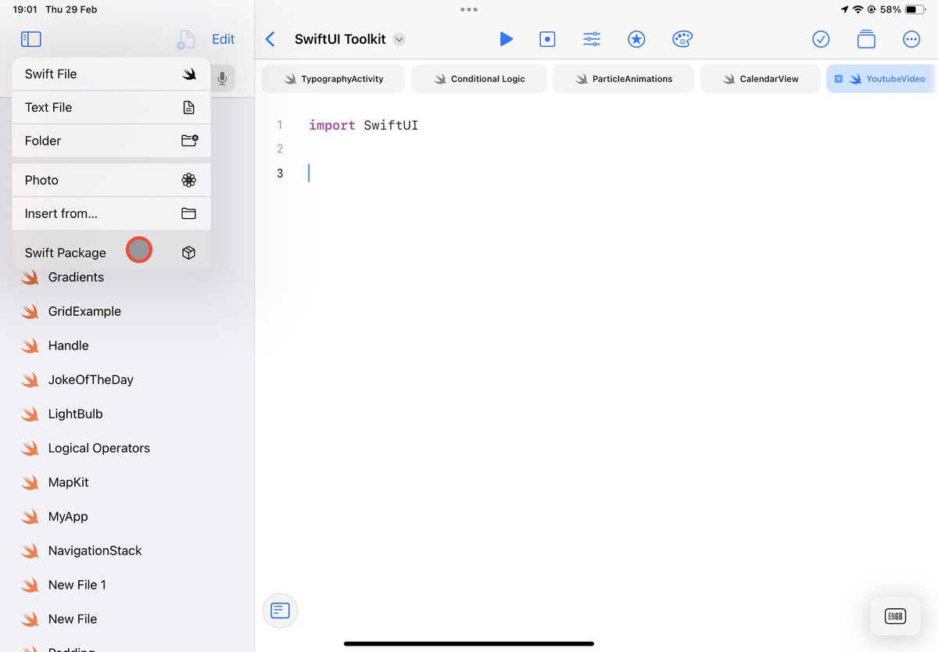The image size is (938, 652).
Task: Open the starred snippets icon
Action: [637, 39]
